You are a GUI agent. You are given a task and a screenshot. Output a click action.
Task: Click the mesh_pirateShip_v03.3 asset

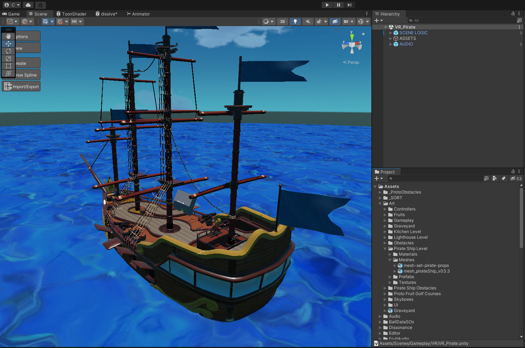(427, 271)
